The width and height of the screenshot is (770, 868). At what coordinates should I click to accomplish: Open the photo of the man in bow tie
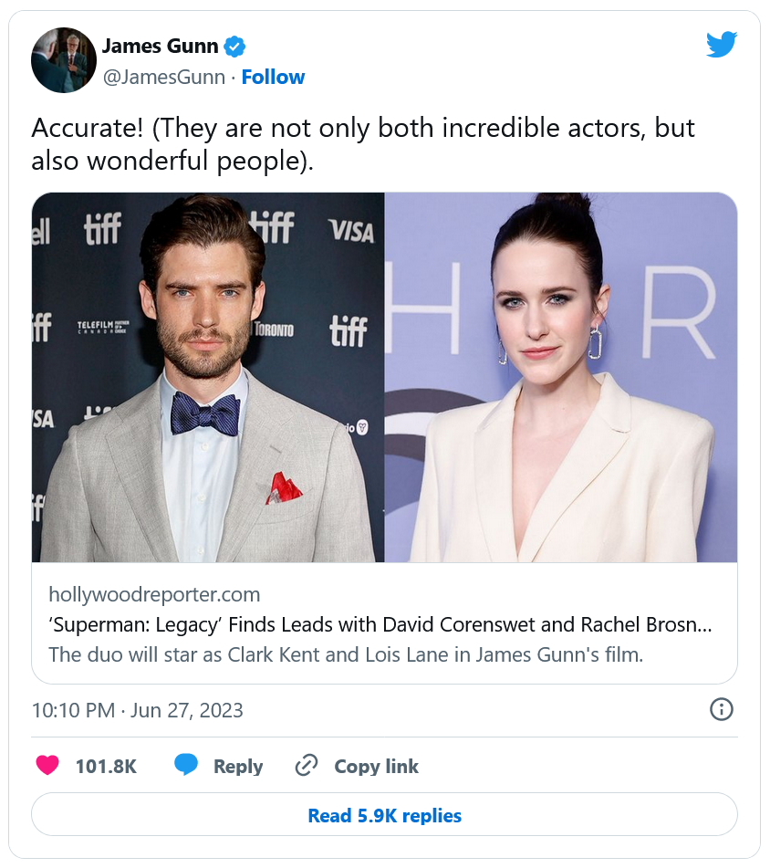(208, 377)
